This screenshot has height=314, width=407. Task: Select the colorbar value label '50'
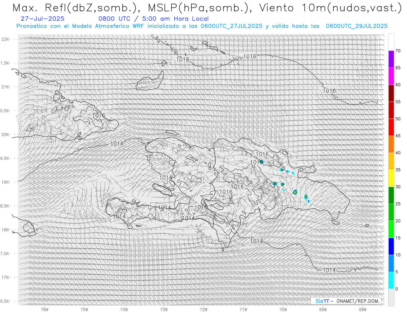pyautogui.click(x=398, y=119)
